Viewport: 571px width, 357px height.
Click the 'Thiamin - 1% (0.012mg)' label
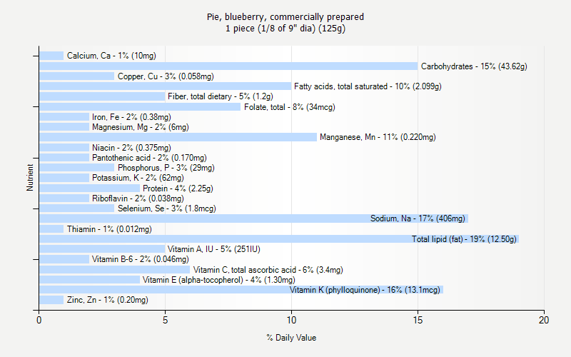click(109, 229)
